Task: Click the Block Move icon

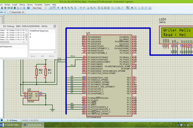Action: click(x=102, y=8)
